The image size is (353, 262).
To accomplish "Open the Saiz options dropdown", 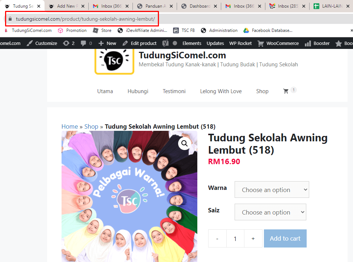I will [270, 212].
